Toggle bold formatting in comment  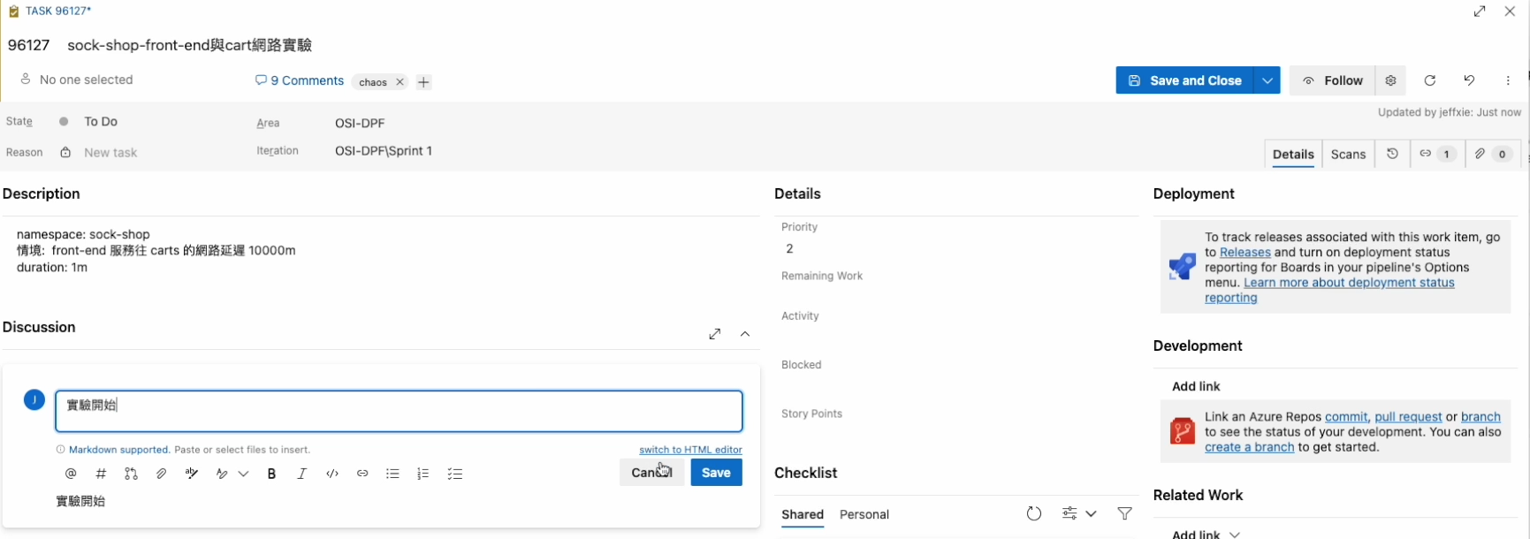272,474
